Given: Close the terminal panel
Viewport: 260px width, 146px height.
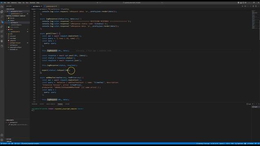Looking at the screenshot, I should tap(259, 104).
